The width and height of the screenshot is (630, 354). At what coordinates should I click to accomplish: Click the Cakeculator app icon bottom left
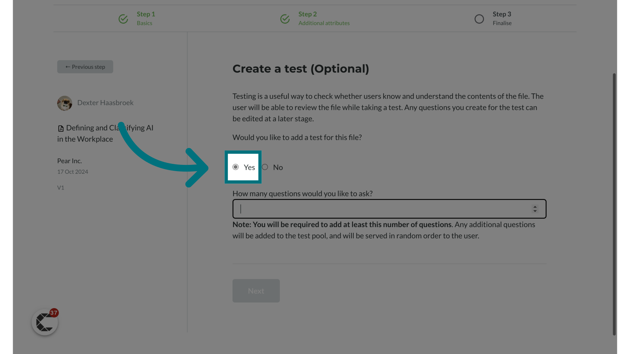(x=45, y=322)
